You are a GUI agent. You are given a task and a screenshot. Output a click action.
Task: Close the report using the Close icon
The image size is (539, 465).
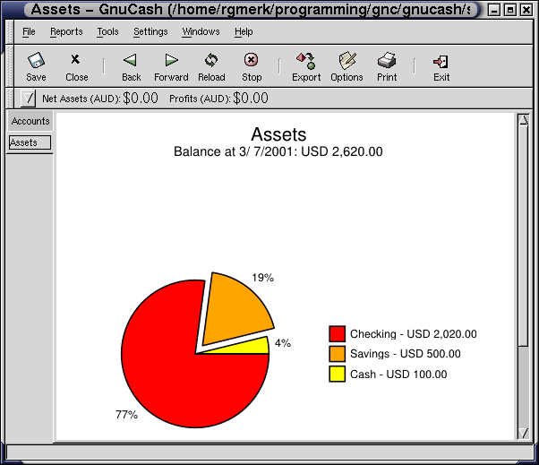click(x=76, y=62)
